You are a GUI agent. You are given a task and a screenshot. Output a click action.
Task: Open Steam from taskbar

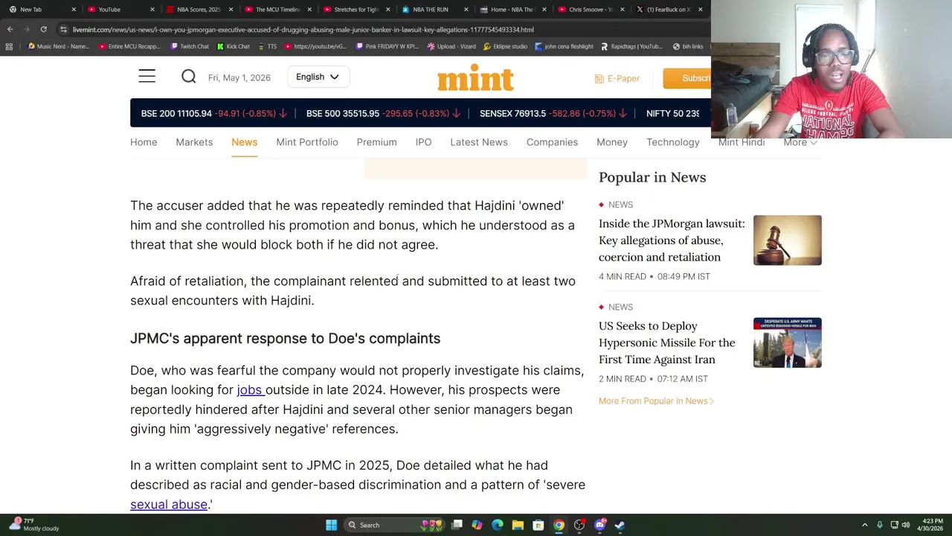coord(620,525)
